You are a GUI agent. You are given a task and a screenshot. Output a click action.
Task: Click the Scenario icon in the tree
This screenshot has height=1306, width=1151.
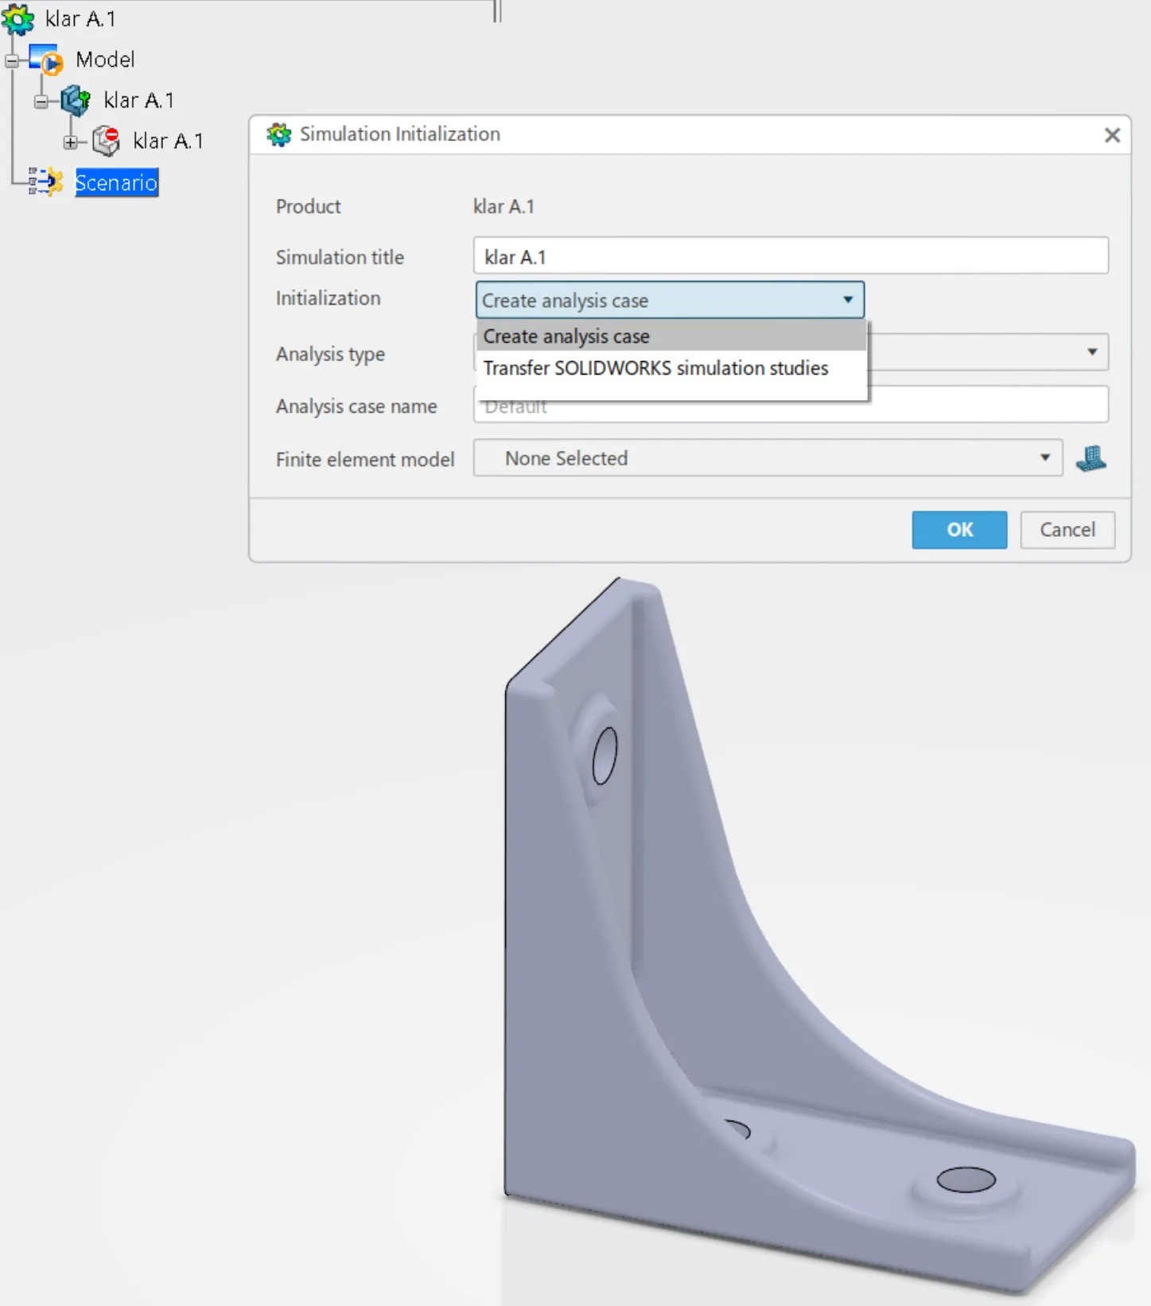pos(46,182)
